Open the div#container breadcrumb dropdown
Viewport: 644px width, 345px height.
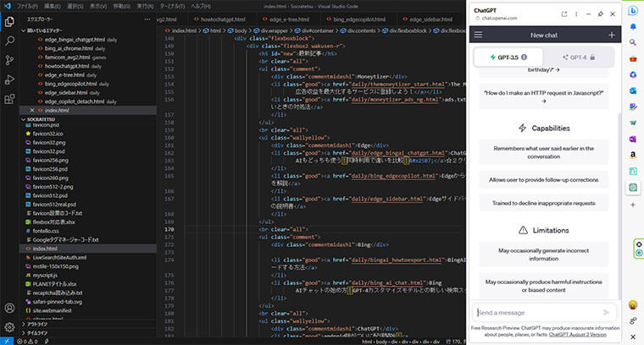pos(314,30)
